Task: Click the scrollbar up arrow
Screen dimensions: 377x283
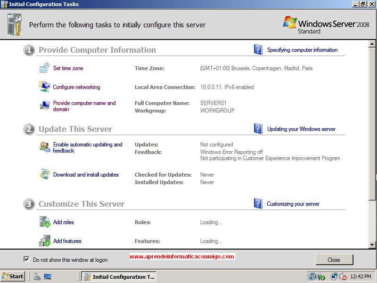Action: 372,44
